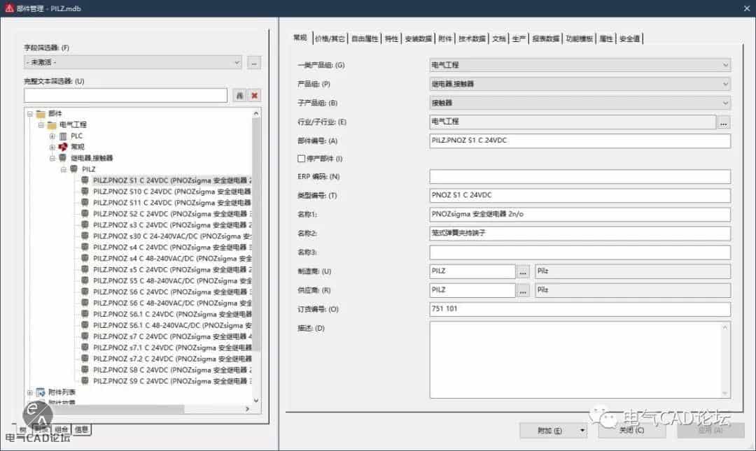756x451 pixels.
Task: Click the icon of PILZ.PNOZ s4 C 48-240VAC/DC
Action: pyautogui.click(x=85, y=258)
